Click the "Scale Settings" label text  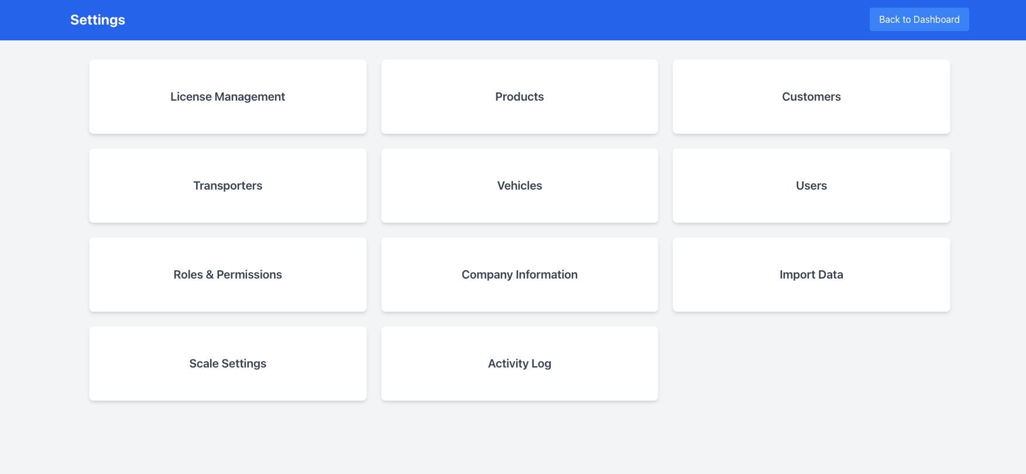coord(228,363)
